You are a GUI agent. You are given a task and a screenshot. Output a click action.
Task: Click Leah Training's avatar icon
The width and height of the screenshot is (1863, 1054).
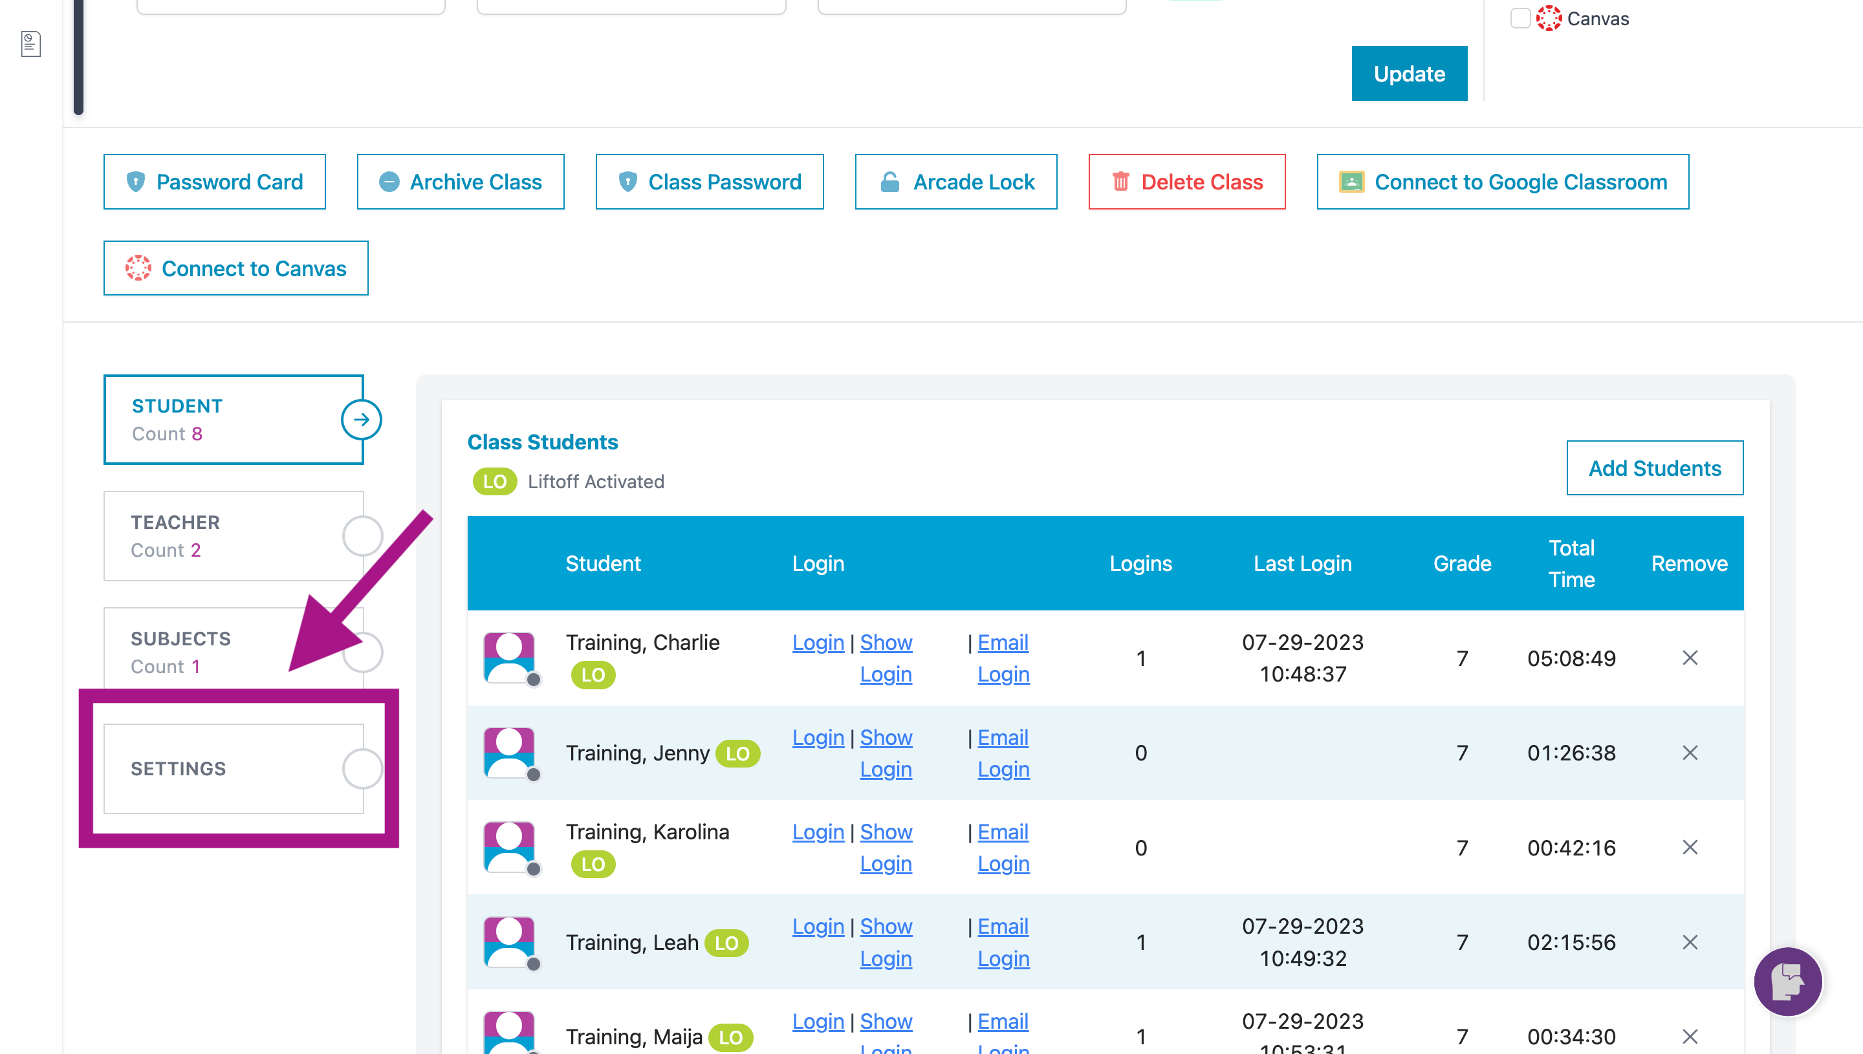point(509,943)
